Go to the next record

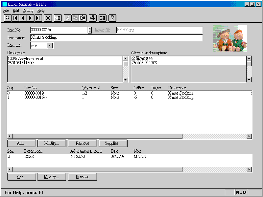[x=30, y=18]
